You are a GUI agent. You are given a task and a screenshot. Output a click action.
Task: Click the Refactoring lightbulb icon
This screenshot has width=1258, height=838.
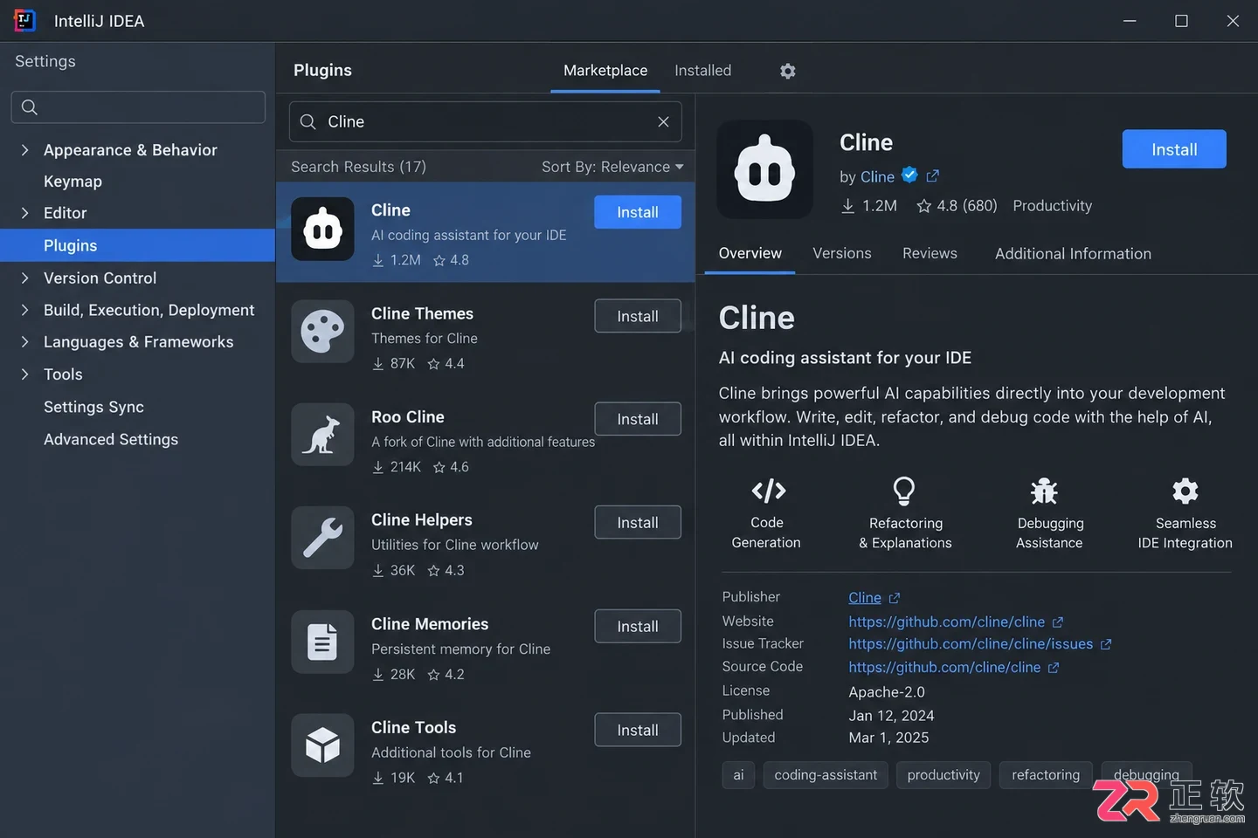[x=904, y=491]
